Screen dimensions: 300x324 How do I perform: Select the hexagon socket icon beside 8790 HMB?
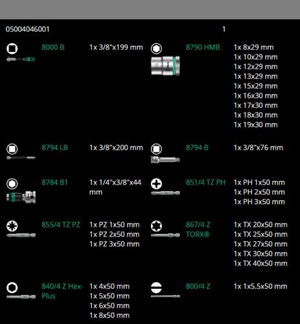pyautogui.click(x=156, y=49)
